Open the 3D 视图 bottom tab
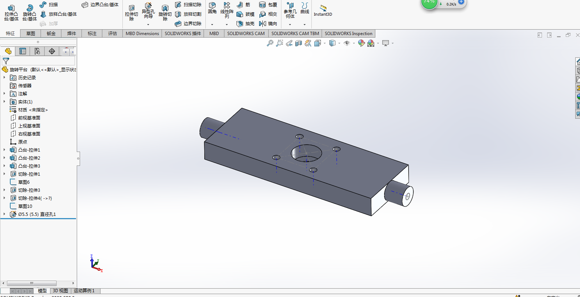 point(60,291)
